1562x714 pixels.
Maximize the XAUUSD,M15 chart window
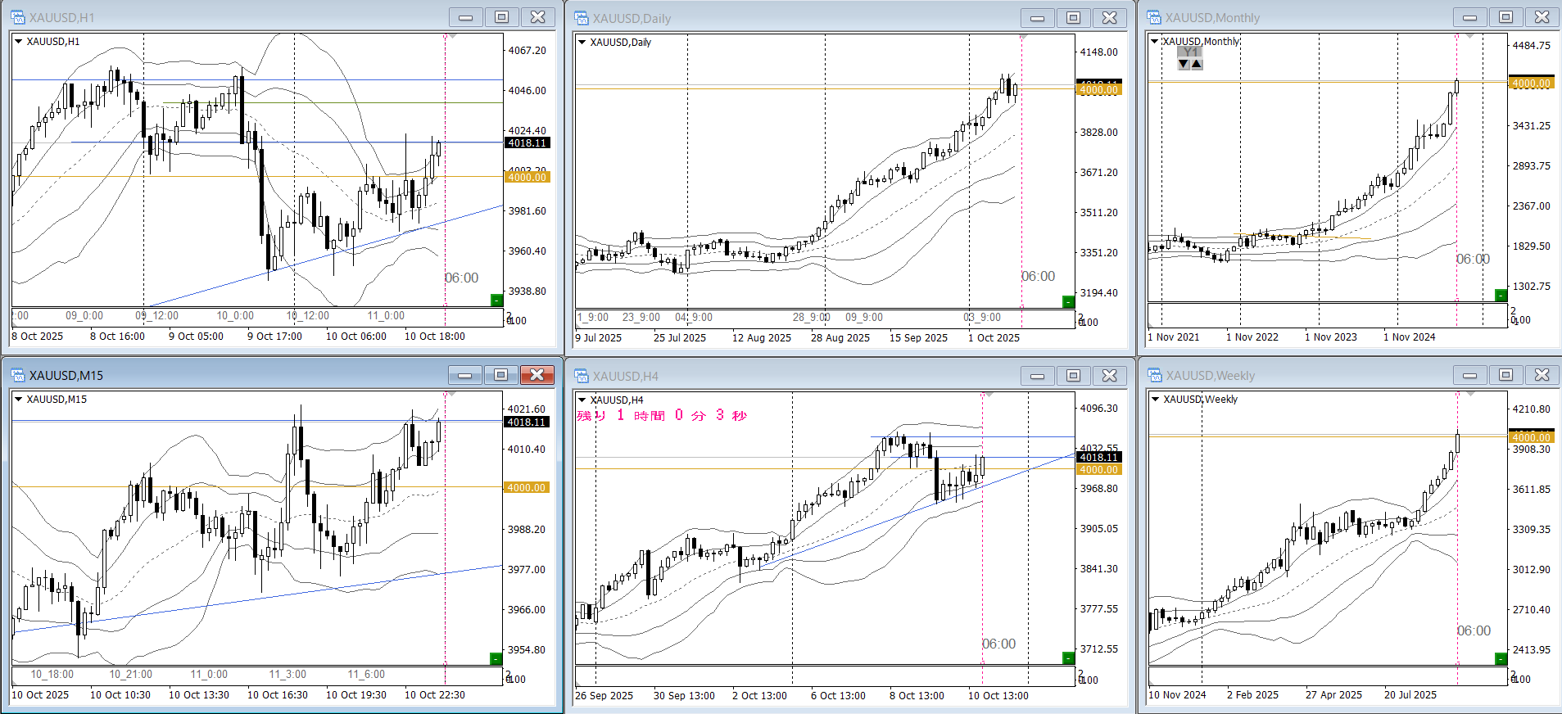500,375
